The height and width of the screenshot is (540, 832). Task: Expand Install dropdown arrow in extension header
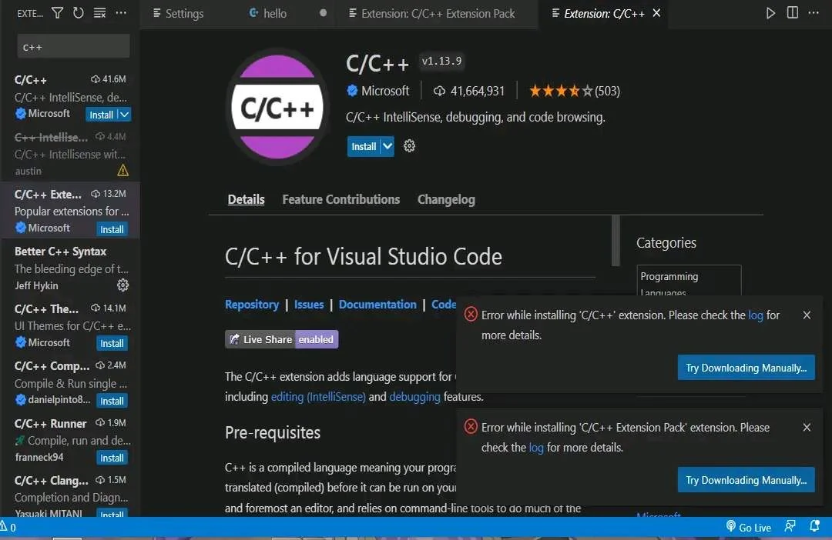click(387, 146)
